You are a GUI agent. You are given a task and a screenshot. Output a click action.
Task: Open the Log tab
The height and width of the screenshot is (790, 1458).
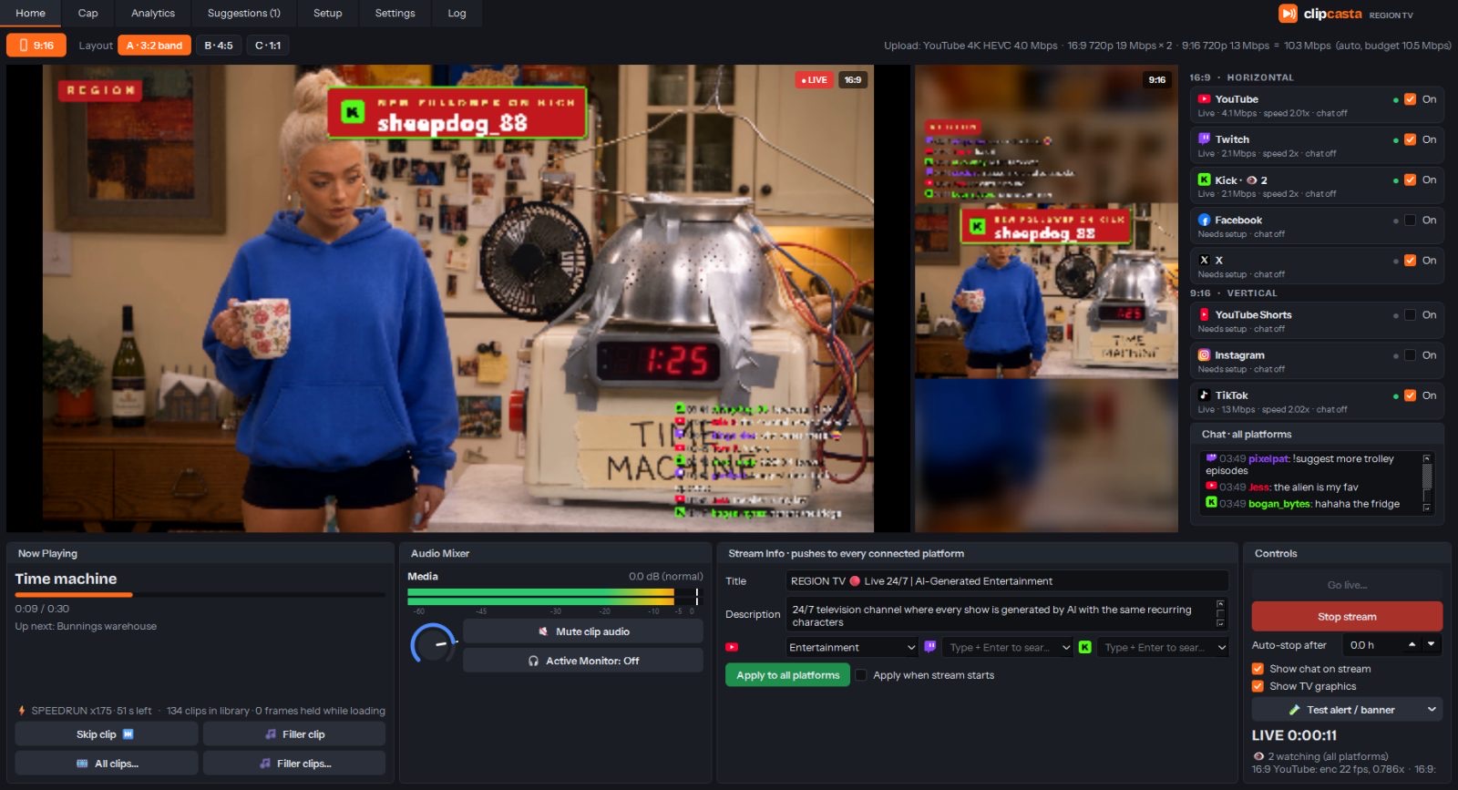point(457,13)
